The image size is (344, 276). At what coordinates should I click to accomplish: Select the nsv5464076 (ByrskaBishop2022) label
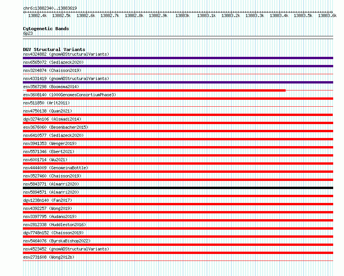tap(57, 241)
